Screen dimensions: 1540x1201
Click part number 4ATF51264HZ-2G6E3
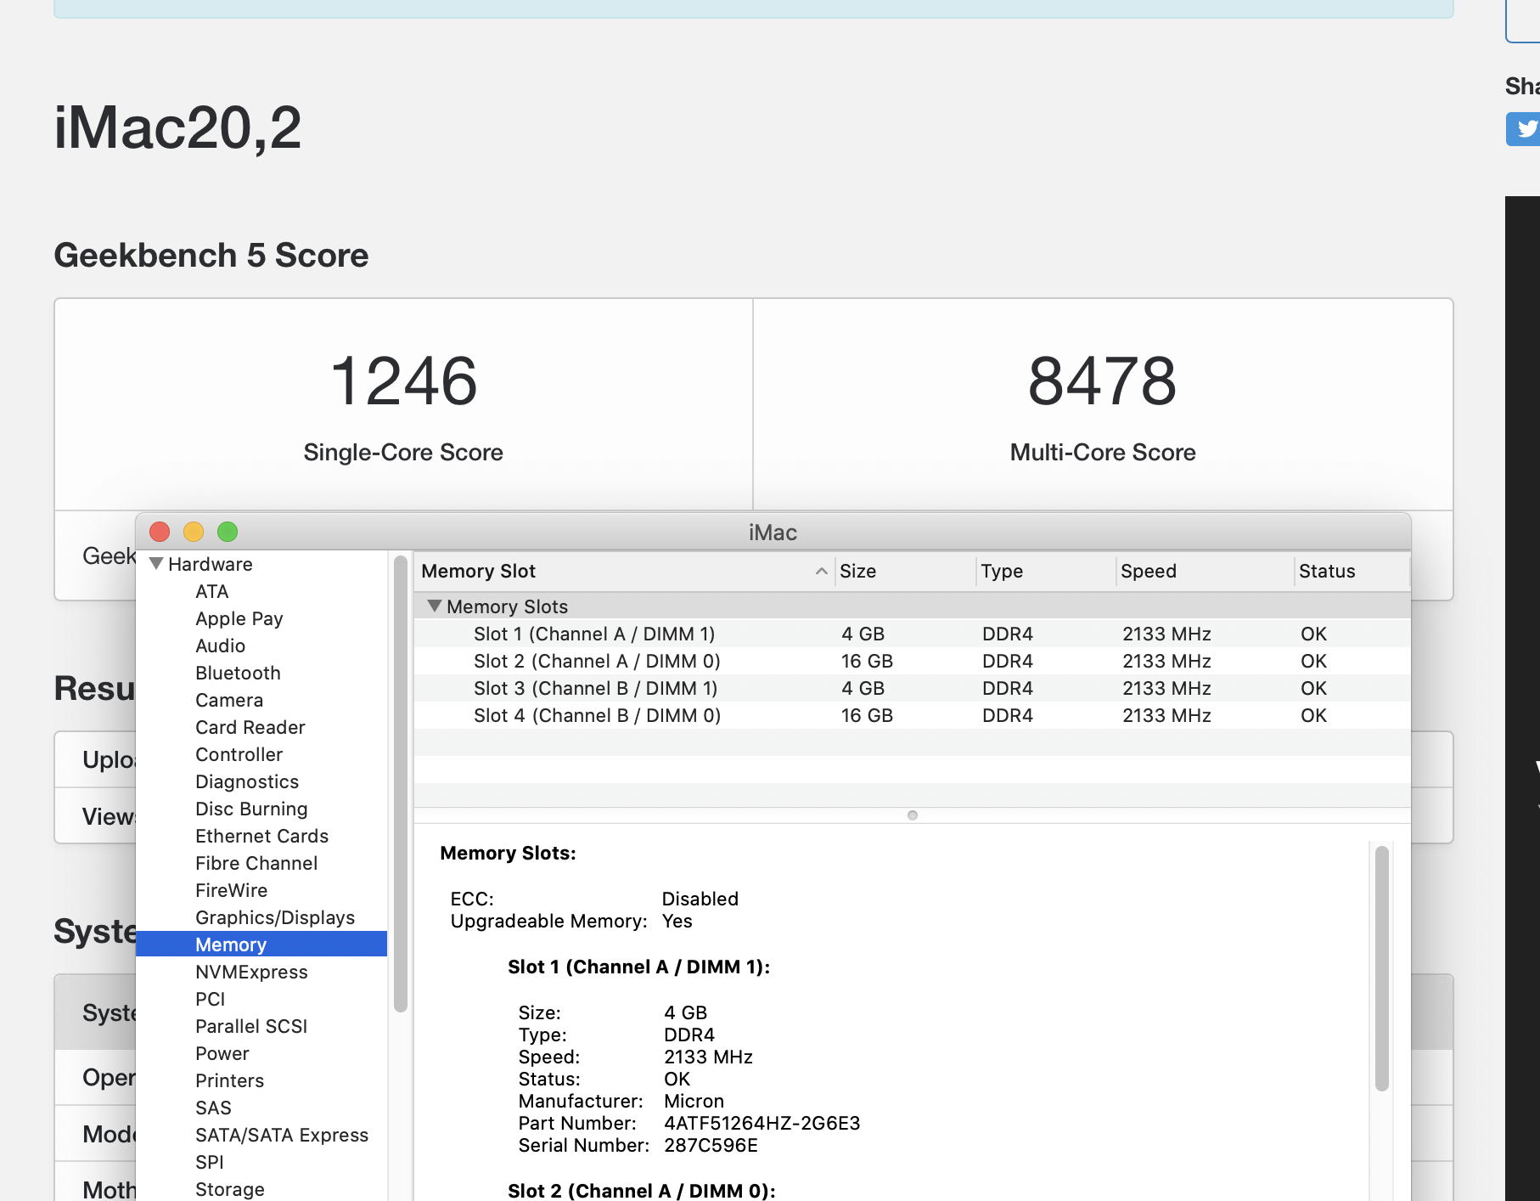click(762, 1123)
